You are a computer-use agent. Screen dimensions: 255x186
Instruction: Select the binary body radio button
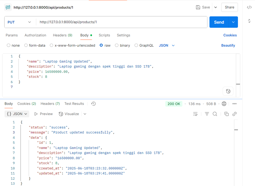click(117, 45)
